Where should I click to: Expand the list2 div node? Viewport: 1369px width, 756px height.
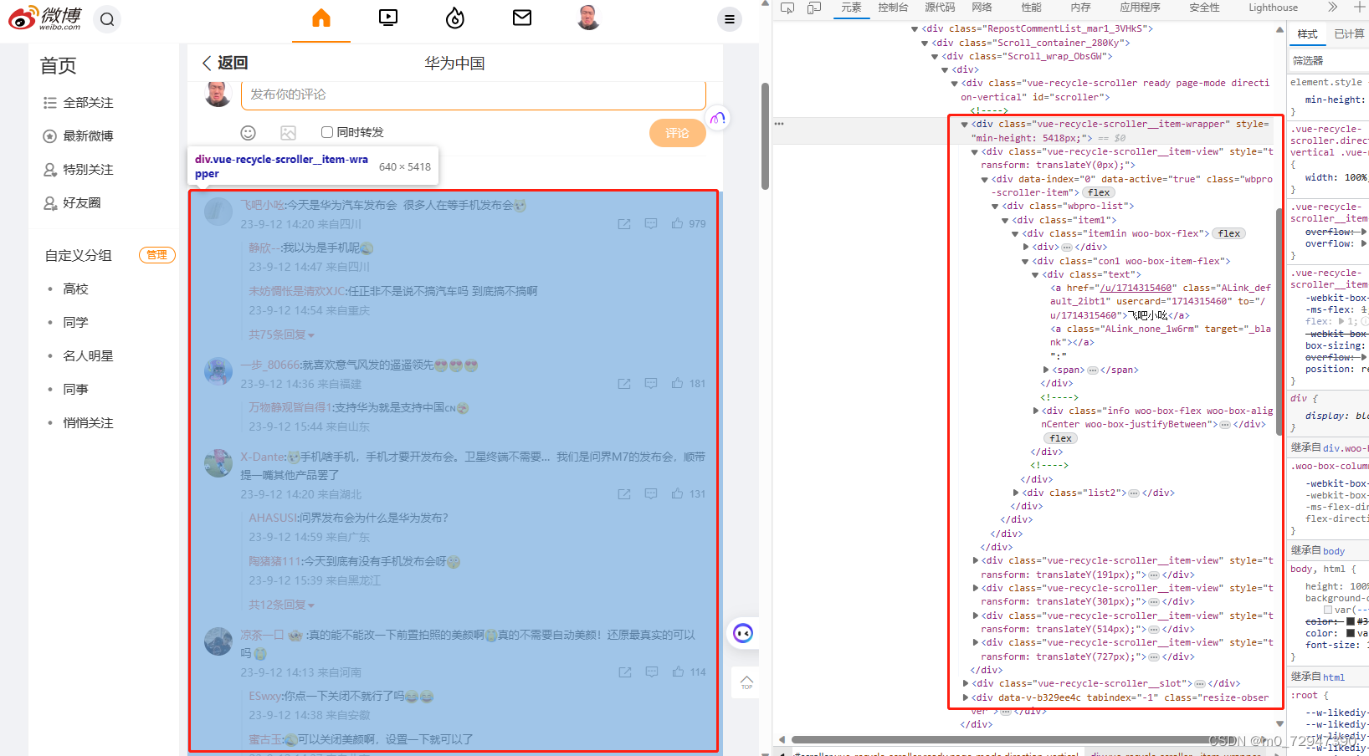(1016, 493)
